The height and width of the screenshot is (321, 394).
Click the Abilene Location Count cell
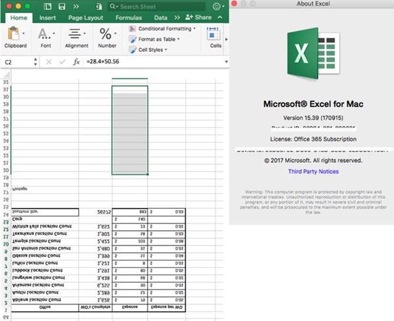tap(45, 300)
